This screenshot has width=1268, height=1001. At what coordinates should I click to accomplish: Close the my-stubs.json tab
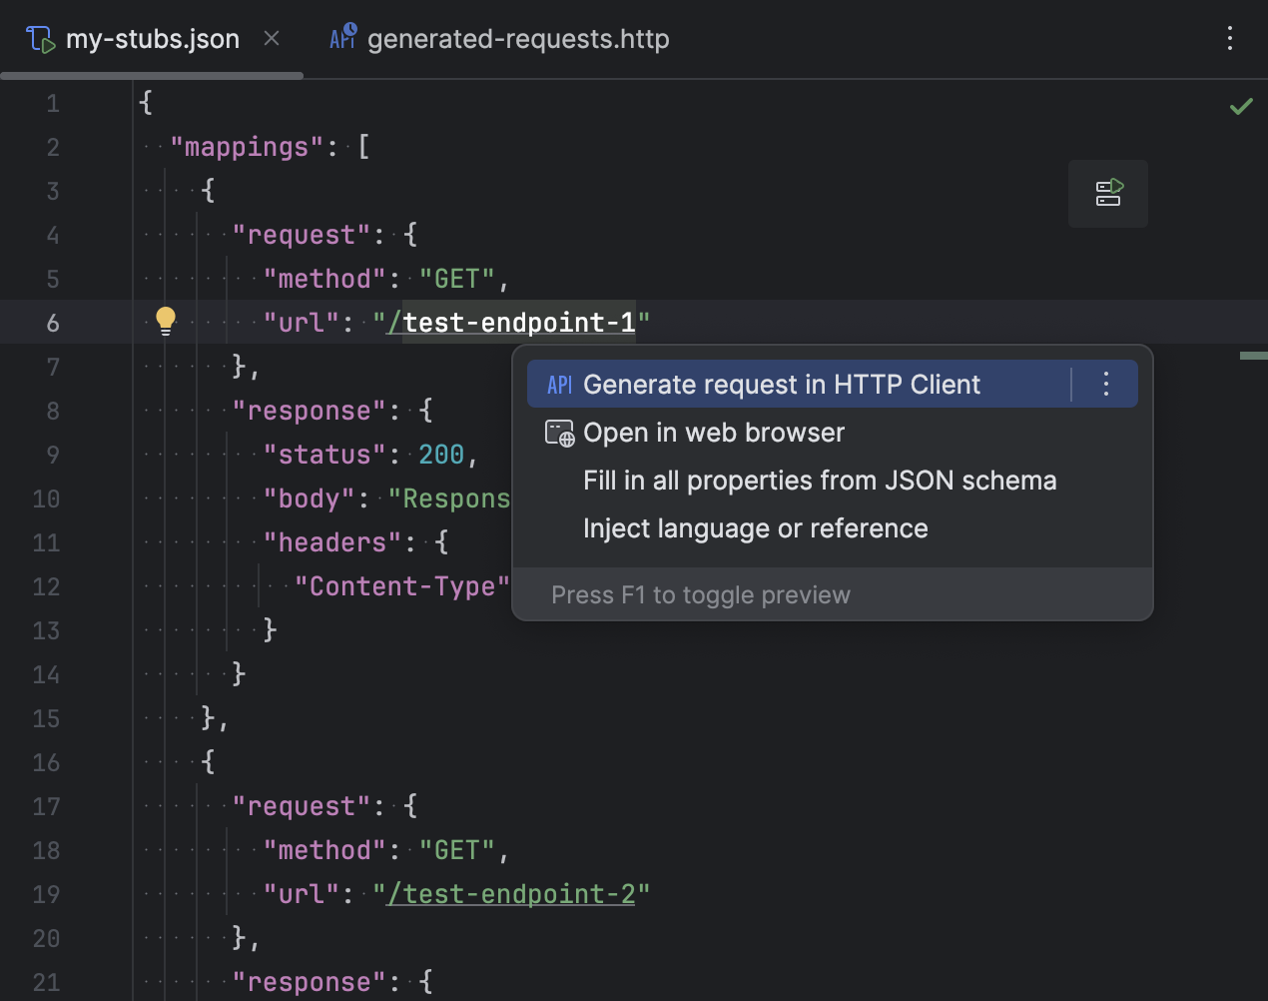pos(271,37)
